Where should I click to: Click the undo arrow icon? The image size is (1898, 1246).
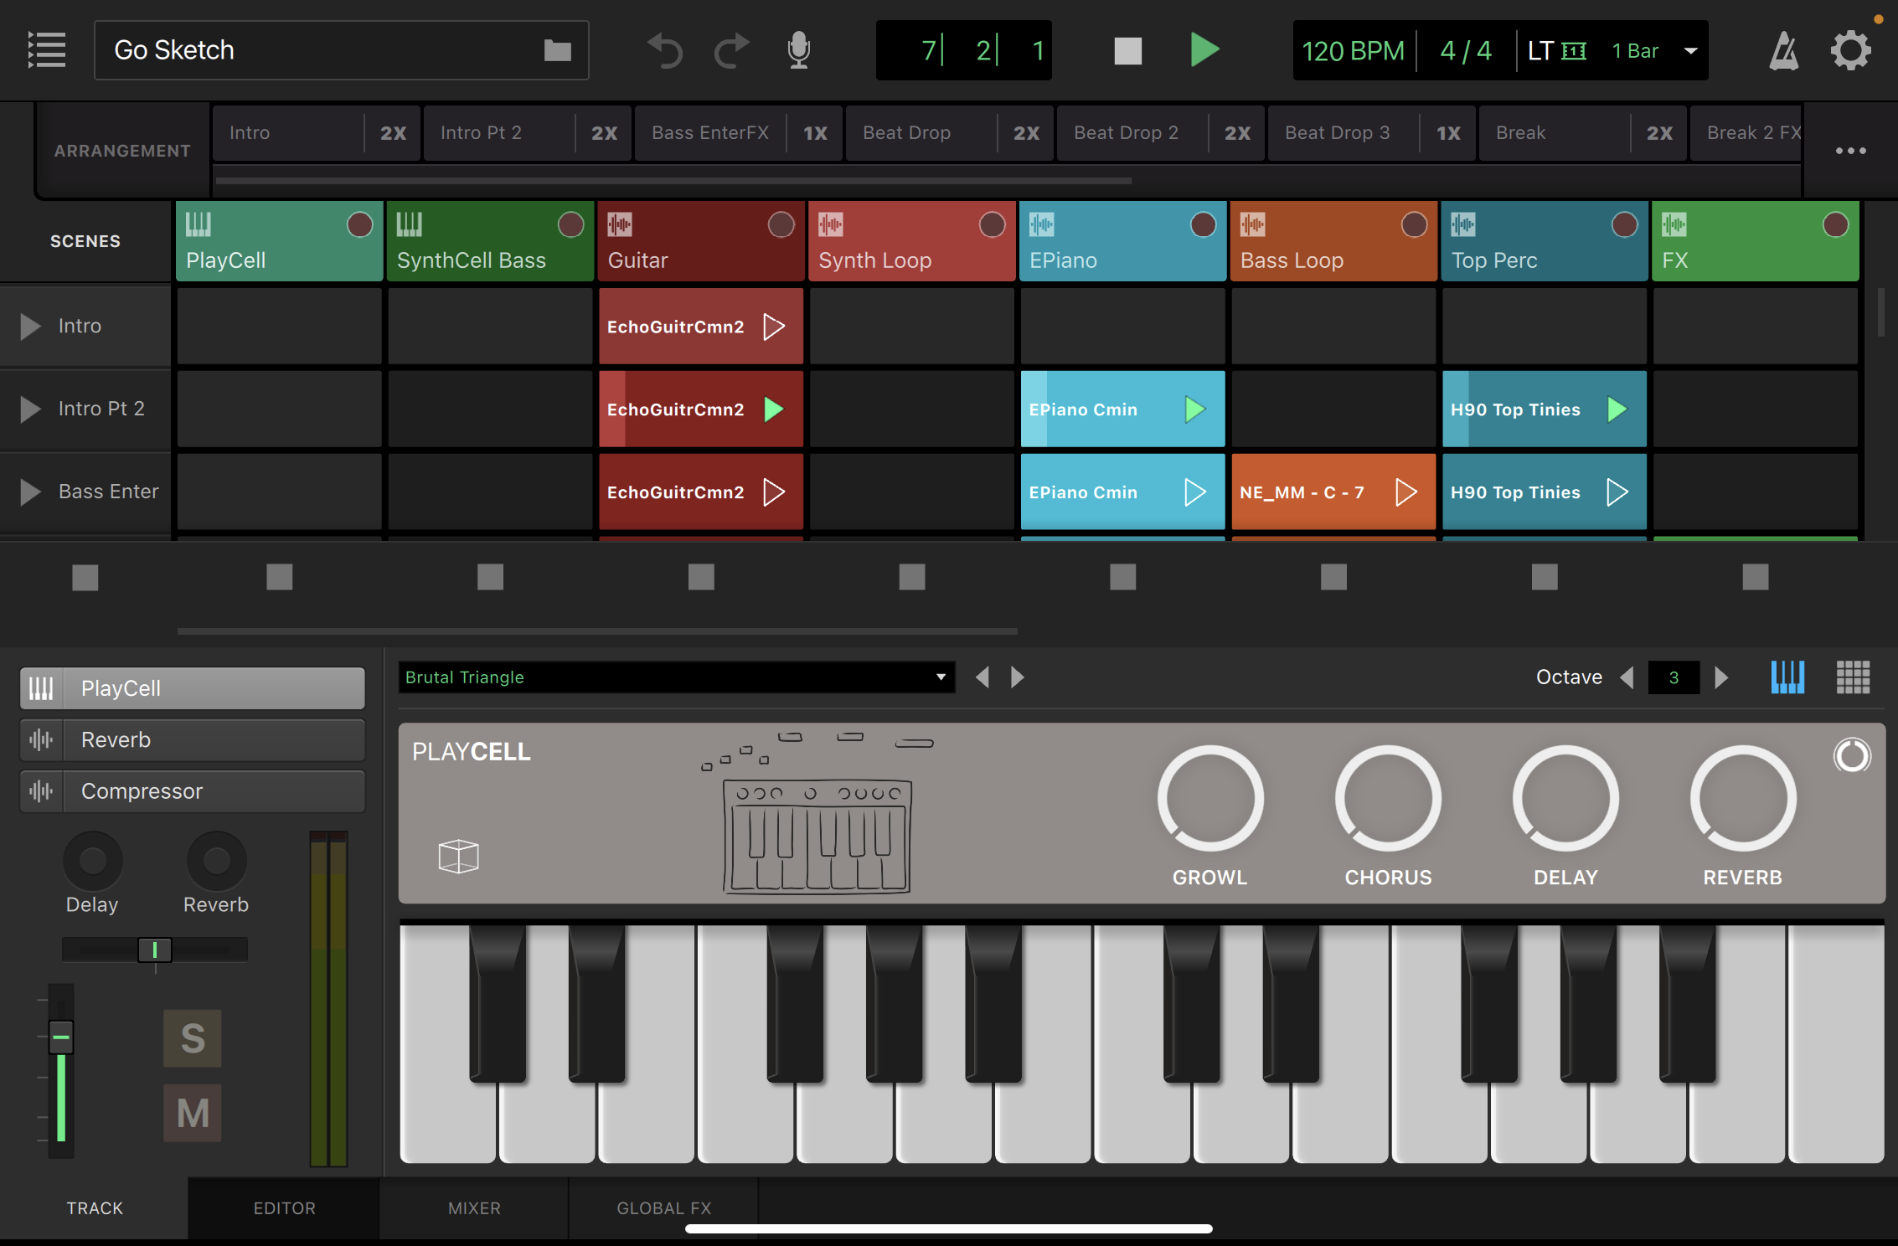point(666,51)
